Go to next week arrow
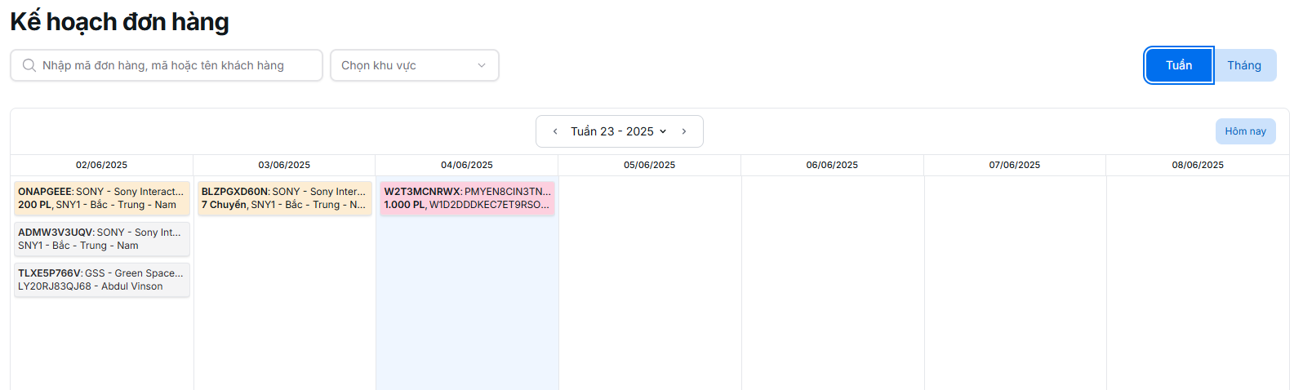Image resolution: width=1303 pixels, height=390 pixels. click(x=684, y=131)
